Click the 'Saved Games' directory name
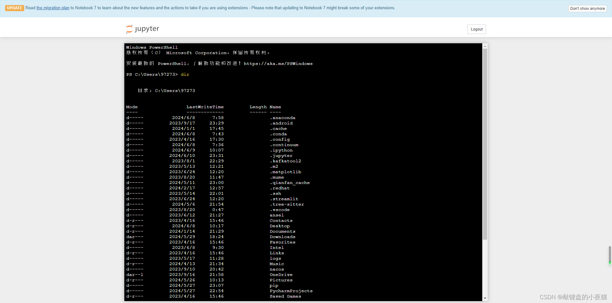 click(x=285, y=296)
